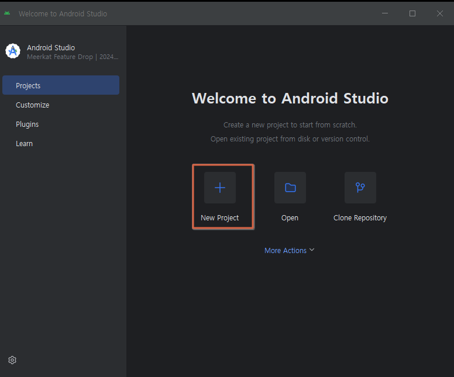Minimize the Welcome window
454x377 pixels.
tap(385, 13)
